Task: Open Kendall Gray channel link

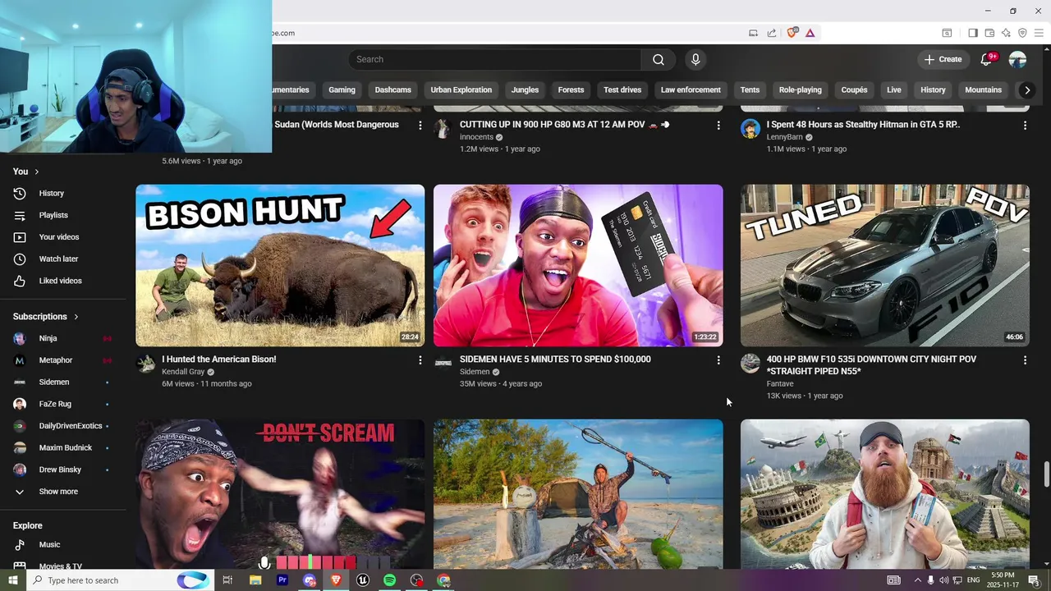Action: tap(183, 372)
